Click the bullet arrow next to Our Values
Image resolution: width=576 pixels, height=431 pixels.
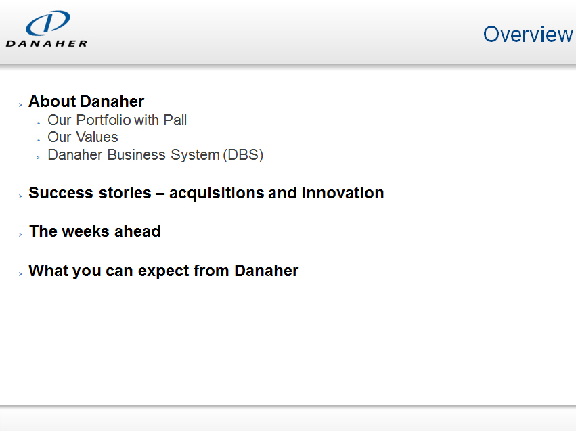39,139
